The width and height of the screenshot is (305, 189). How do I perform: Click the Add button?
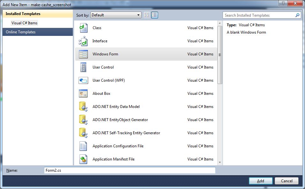[x=261, y=181]
